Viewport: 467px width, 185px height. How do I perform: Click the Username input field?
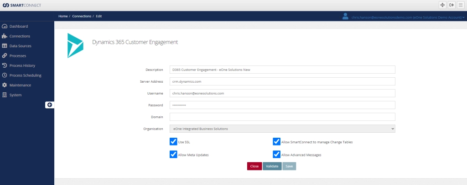[x=282, y=93]
